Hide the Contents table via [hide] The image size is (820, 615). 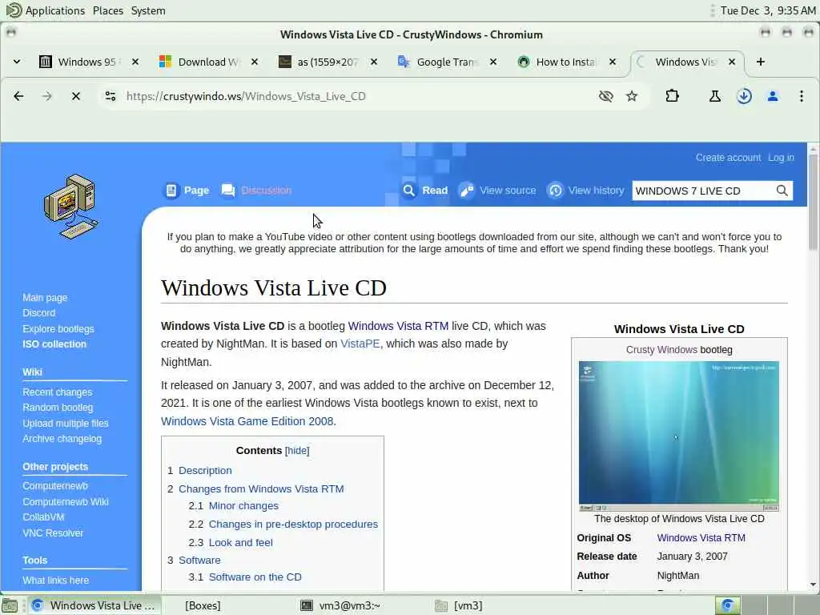coord(297,451)
